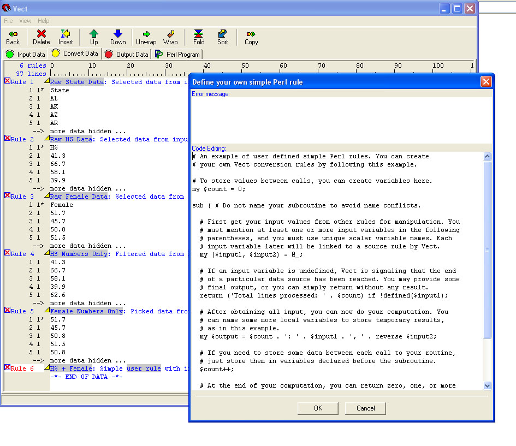516x446 pixels.
Task: Collapse Rule 2 using its triangle marker
Action: [47, 138]
